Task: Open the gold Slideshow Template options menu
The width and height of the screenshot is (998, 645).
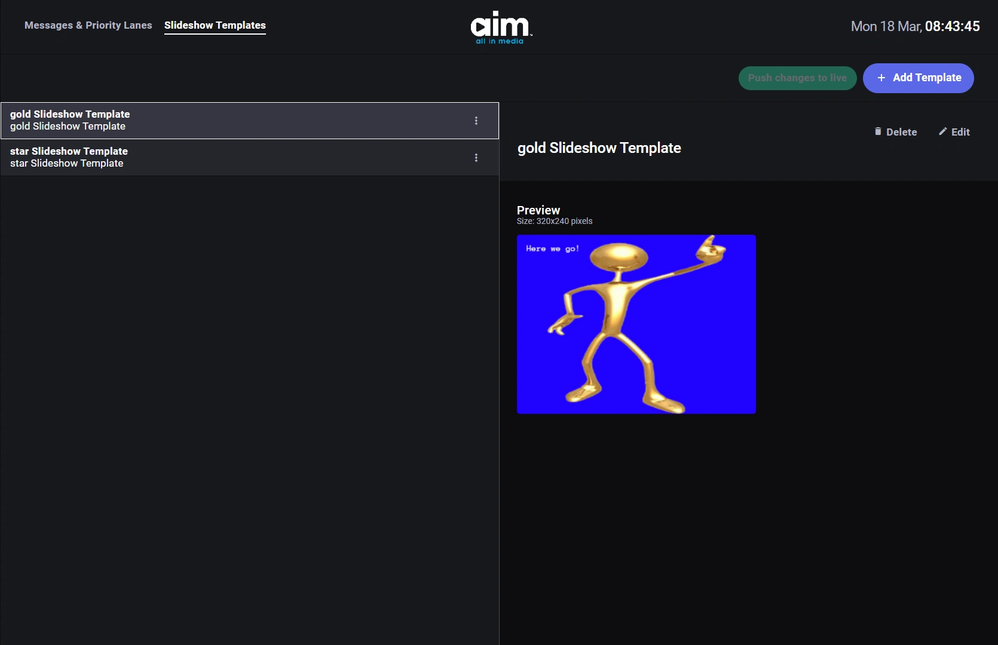Action: tap(476, 121)
